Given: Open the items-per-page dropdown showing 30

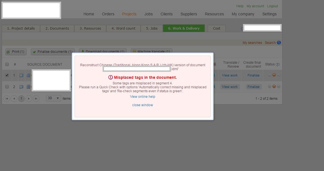Looking at the screenshot, I should [x=53, y=98].
